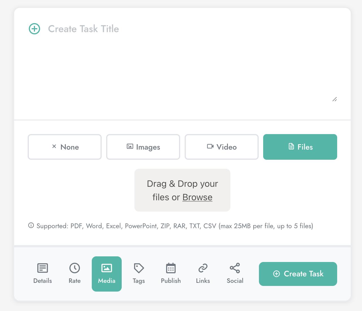The width and height of the screenshot is (362, 311).
Task: Switch to the Media tab
Action: point(106,274)
